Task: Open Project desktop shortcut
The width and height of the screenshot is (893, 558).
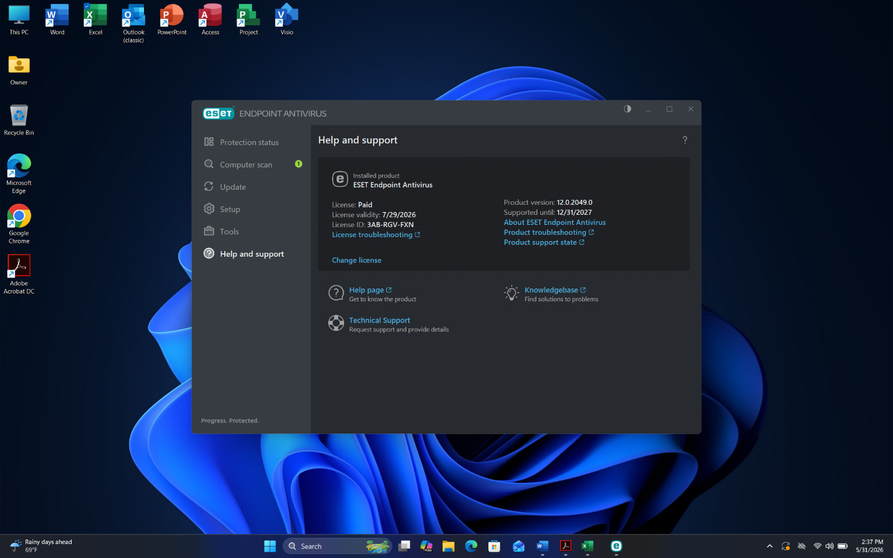Action: coord(248,20)
